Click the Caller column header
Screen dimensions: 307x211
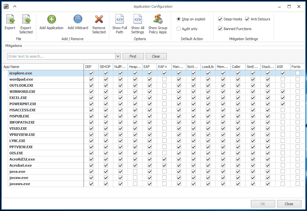point(238,67)
